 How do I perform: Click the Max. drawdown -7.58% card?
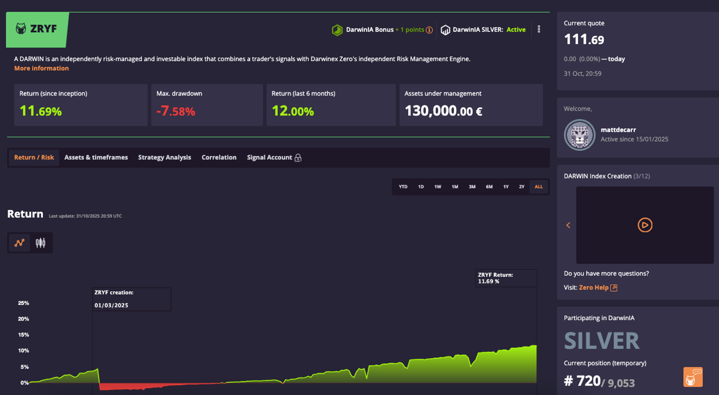[x=207, y=105]
